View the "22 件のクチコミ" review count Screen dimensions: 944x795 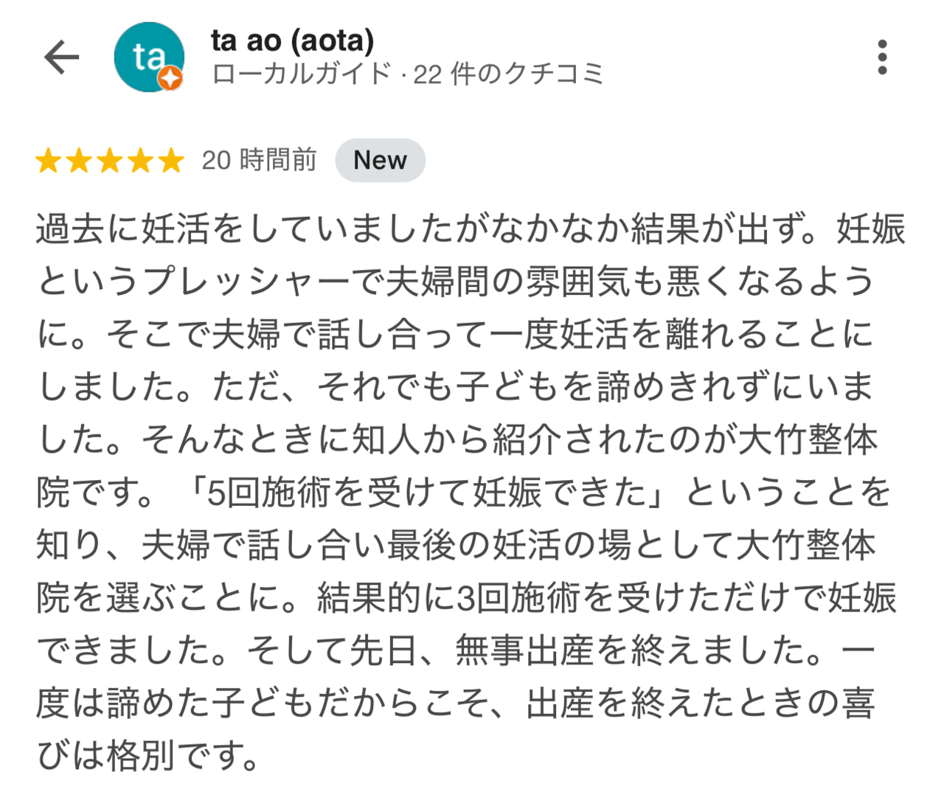pyautogui.click(x=508, y=74)
